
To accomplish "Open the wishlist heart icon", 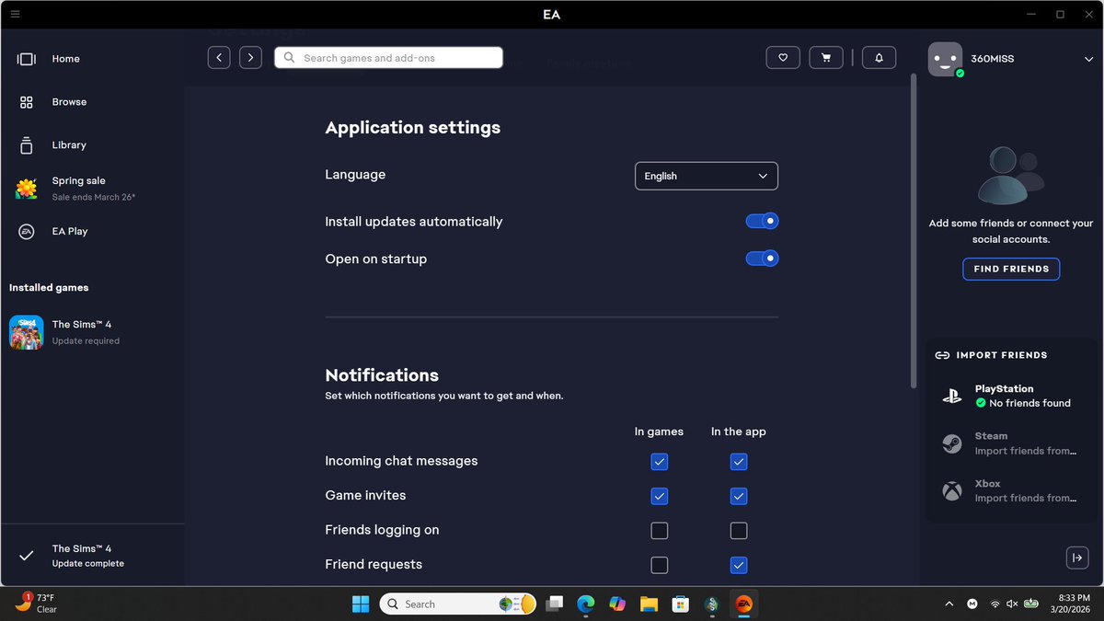I will click(x=783, y=58).
